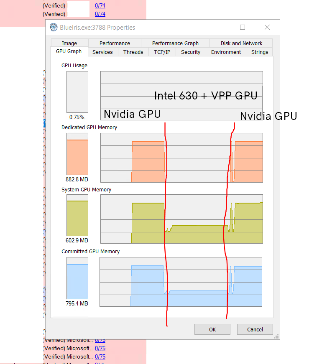Click the Committed GPU Memory history graph
This screenshot has width=327, height=364.
tap(181, 282)
